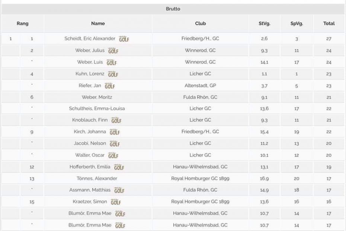This screenshot has height=231, width=346.
Task: Open player entry Tönnes, Alexander
Action: point(97,178)
